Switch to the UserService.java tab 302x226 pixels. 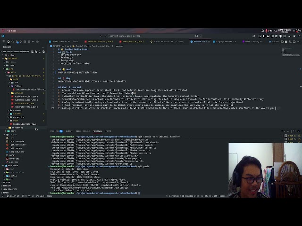click(132, 41)
